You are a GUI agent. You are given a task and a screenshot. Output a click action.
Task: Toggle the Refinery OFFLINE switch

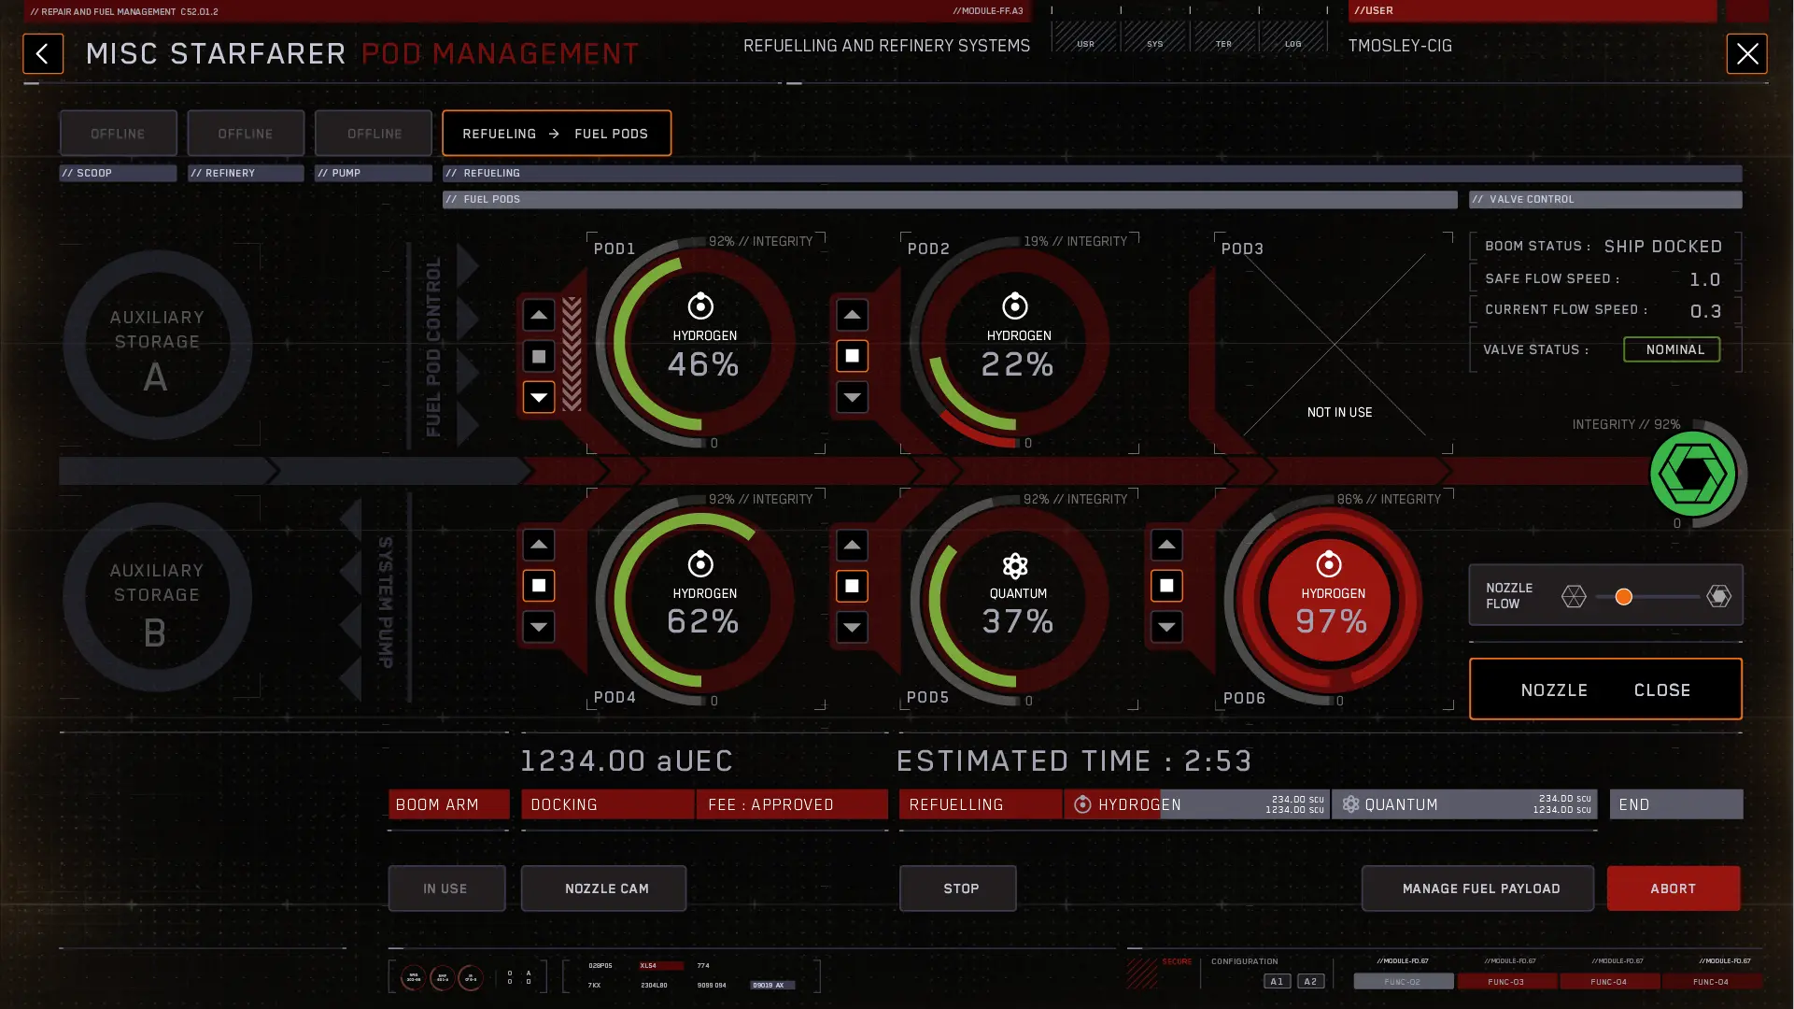click(246, 134)
